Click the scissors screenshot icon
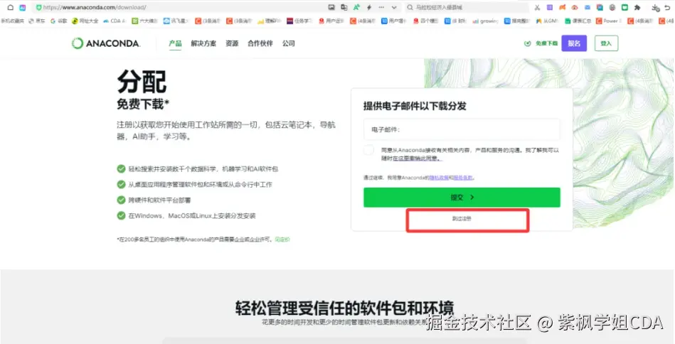 [537, 7]
